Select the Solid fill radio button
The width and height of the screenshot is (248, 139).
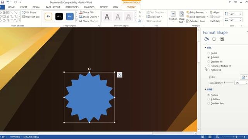(208, 58)
